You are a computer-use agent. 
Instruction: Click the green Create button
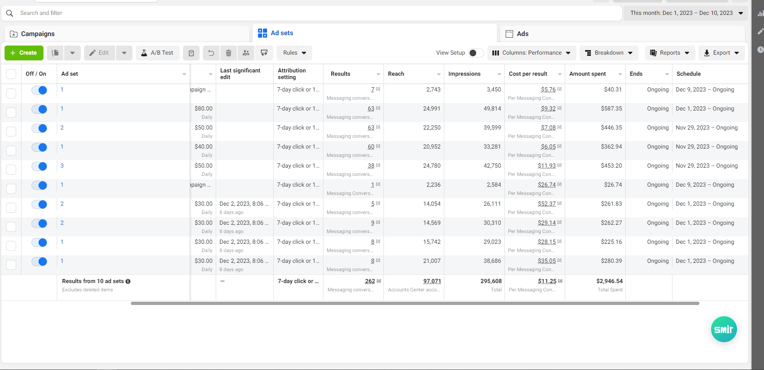coord(24,53)
